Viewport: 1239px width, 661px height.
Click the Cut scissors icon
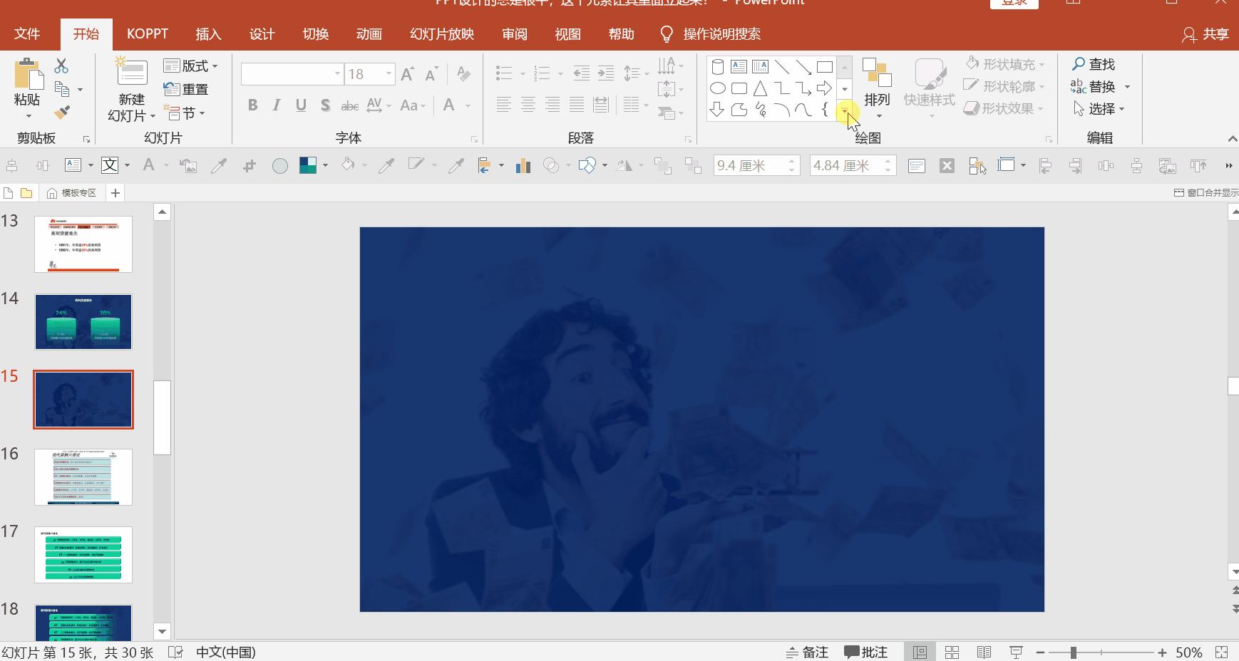pyautogui.click(x=62, y=66)
